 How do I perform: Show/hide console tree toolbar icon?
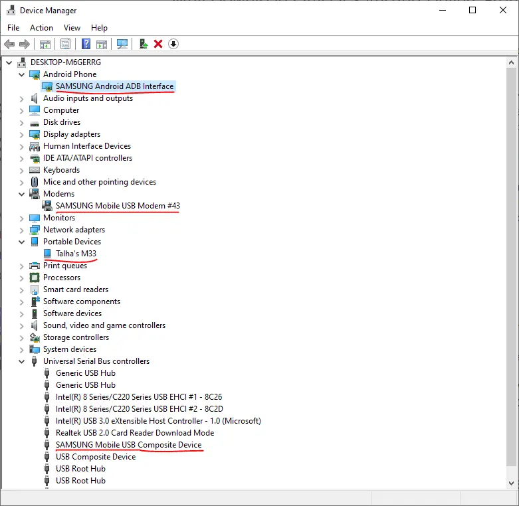click(x=45, y=44)
